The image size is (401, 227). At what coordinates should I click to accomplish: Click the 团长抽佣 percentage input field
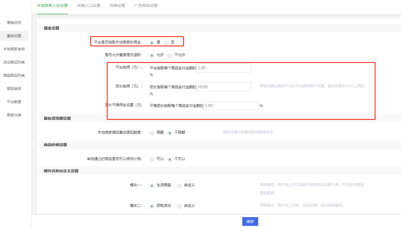[x=224, y=87]
